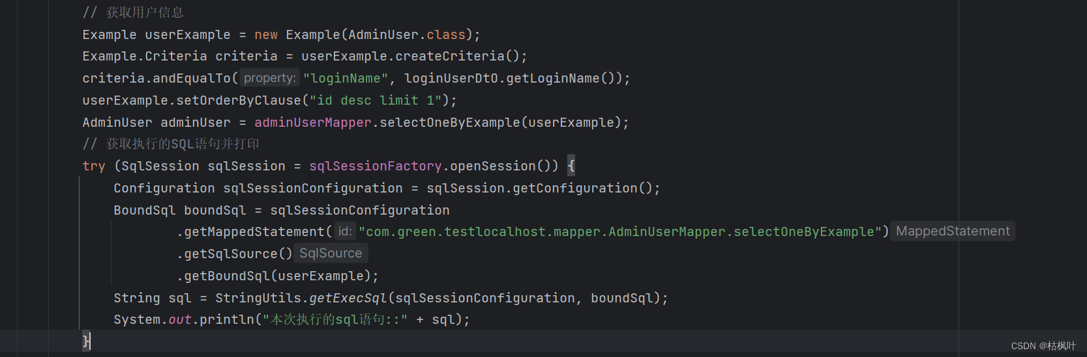Click the 'id:' parameter hint in getMappedStatement
This screenshot has height=357, width=1087.
[x=345, y=231]
